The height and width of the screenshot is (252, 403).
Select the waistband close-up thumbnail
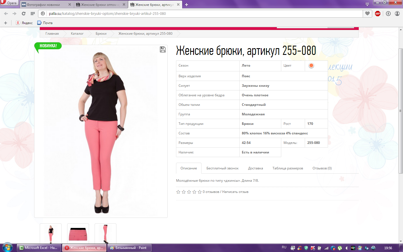(x=78, y=234)
